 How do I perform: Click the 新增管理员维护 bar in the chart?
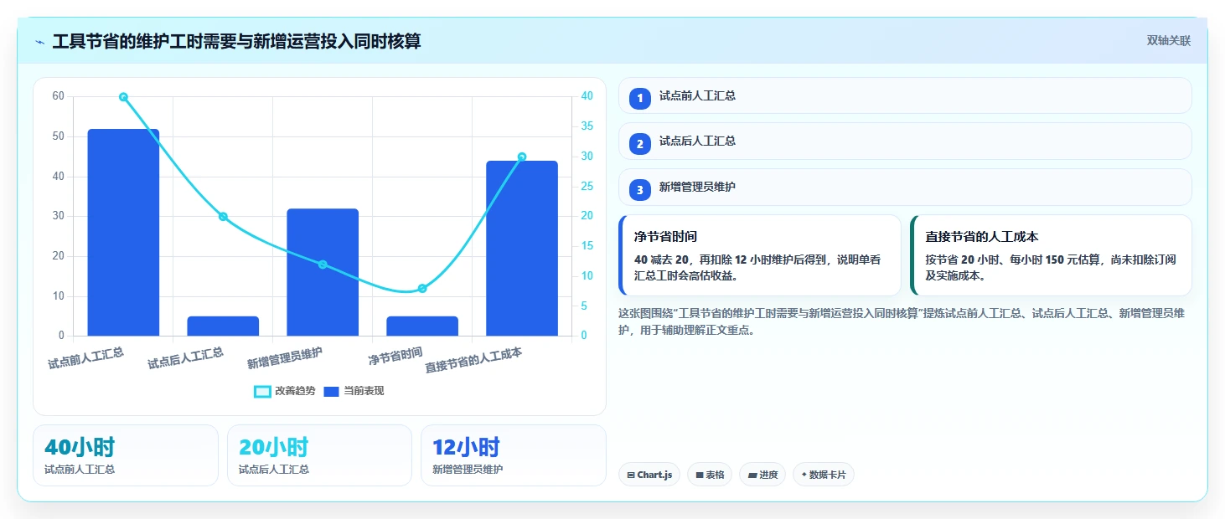(323, 273)
